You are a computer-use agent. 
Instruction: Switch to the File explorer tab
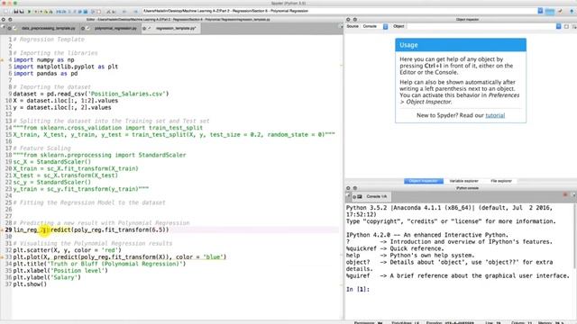(501, 181)
